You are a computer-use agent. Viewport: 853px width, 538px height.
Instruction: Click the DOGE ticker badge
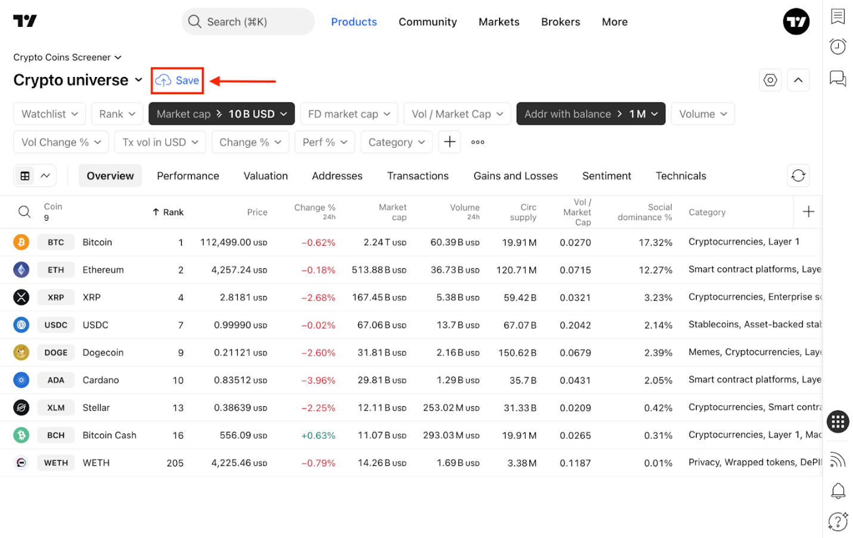pos(56,353)
